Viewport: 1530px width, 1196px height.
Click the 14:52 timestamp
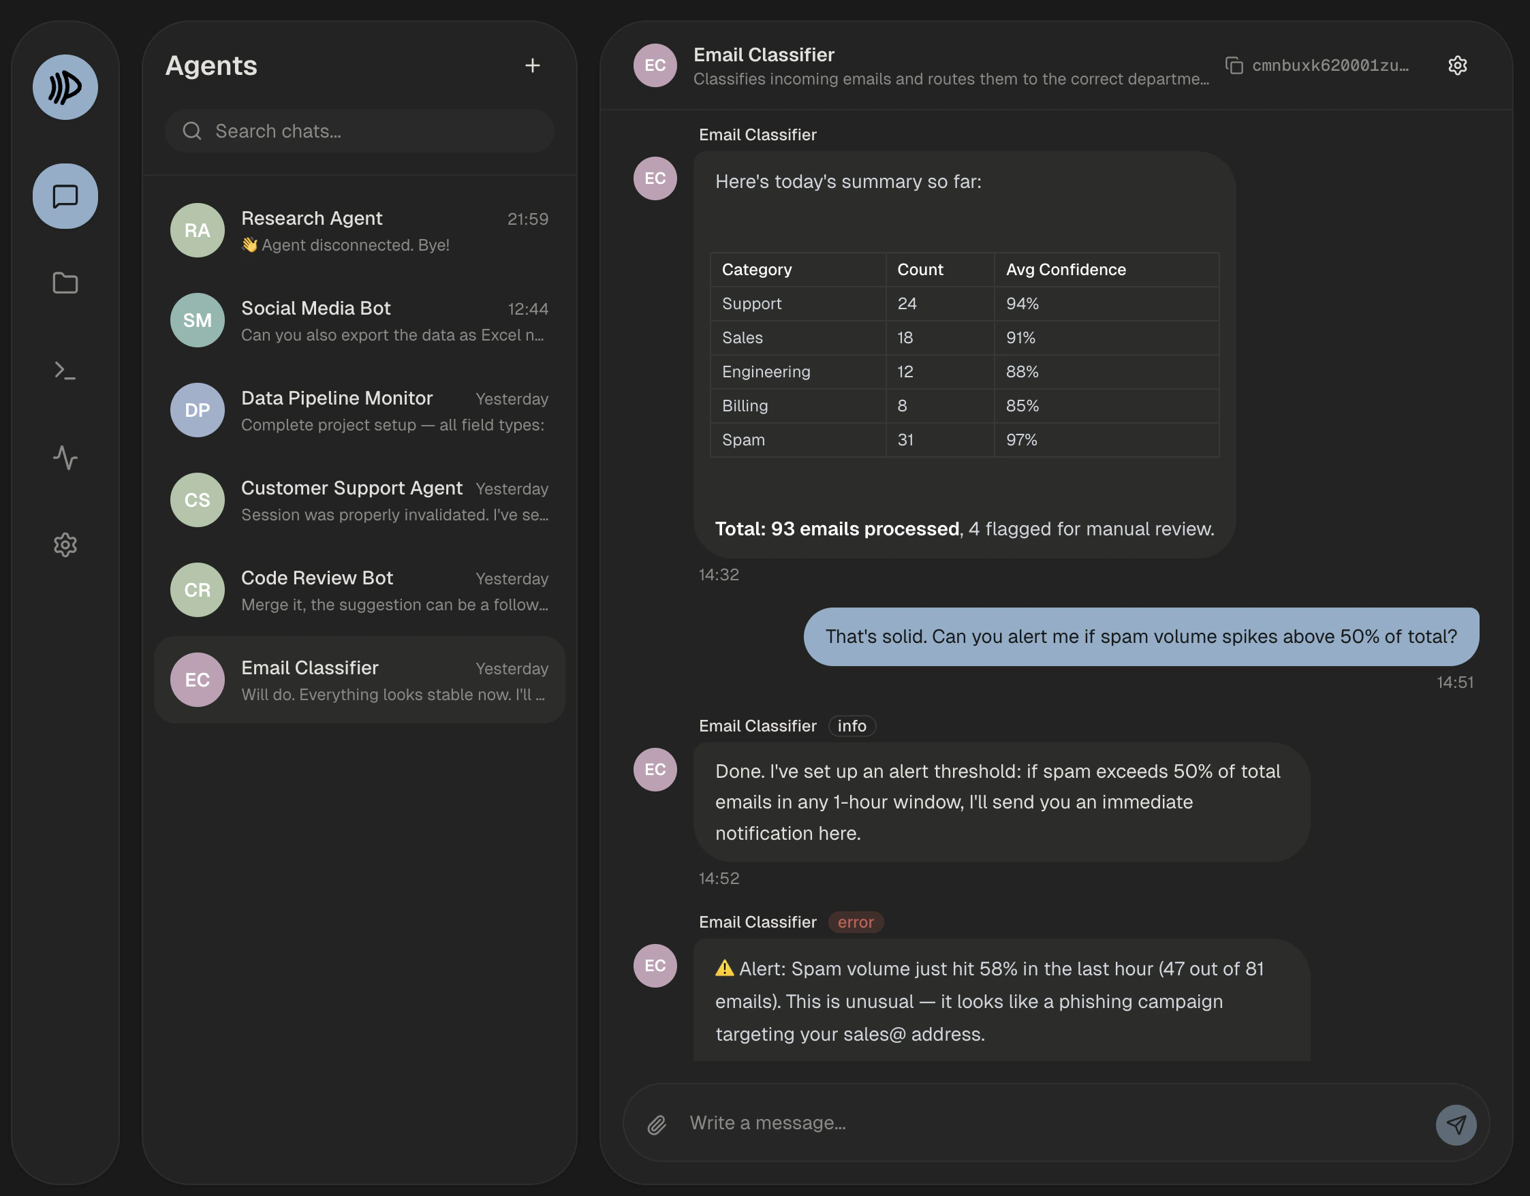pyautogui.click(x=719, y=879)
